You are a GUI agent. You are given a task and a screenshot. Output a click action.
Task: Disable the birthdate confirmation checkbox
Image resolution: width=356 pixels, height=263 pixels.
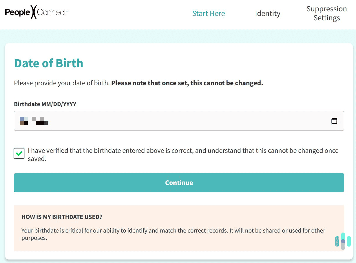[x=19, y=153]
